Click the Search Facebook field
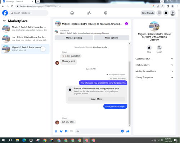This screenshot has width=180, height=143. tap(29, 13)
